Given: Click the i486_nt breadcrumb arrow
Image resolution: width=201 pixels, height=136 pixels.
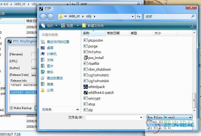Looking at the screenshot, I should click(83, 16).
